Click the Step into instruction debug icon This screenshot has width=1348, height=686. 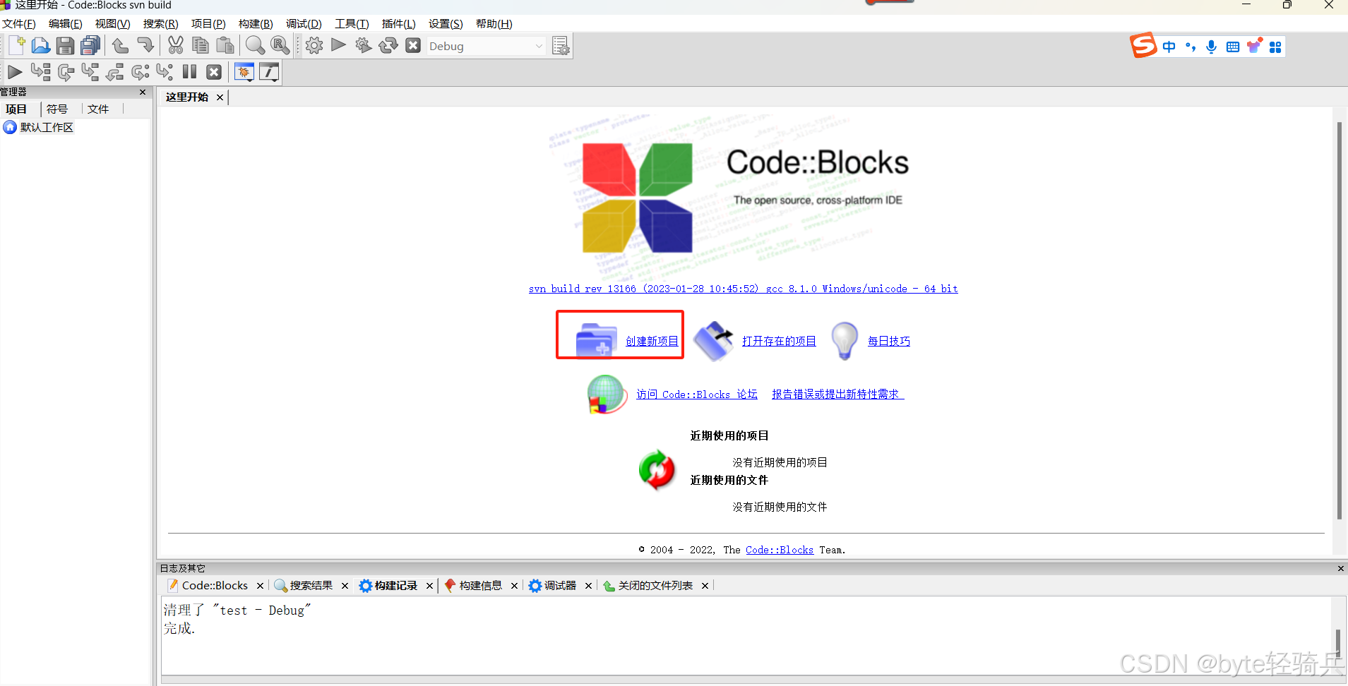pyautogui.click(x=165, y=71)
